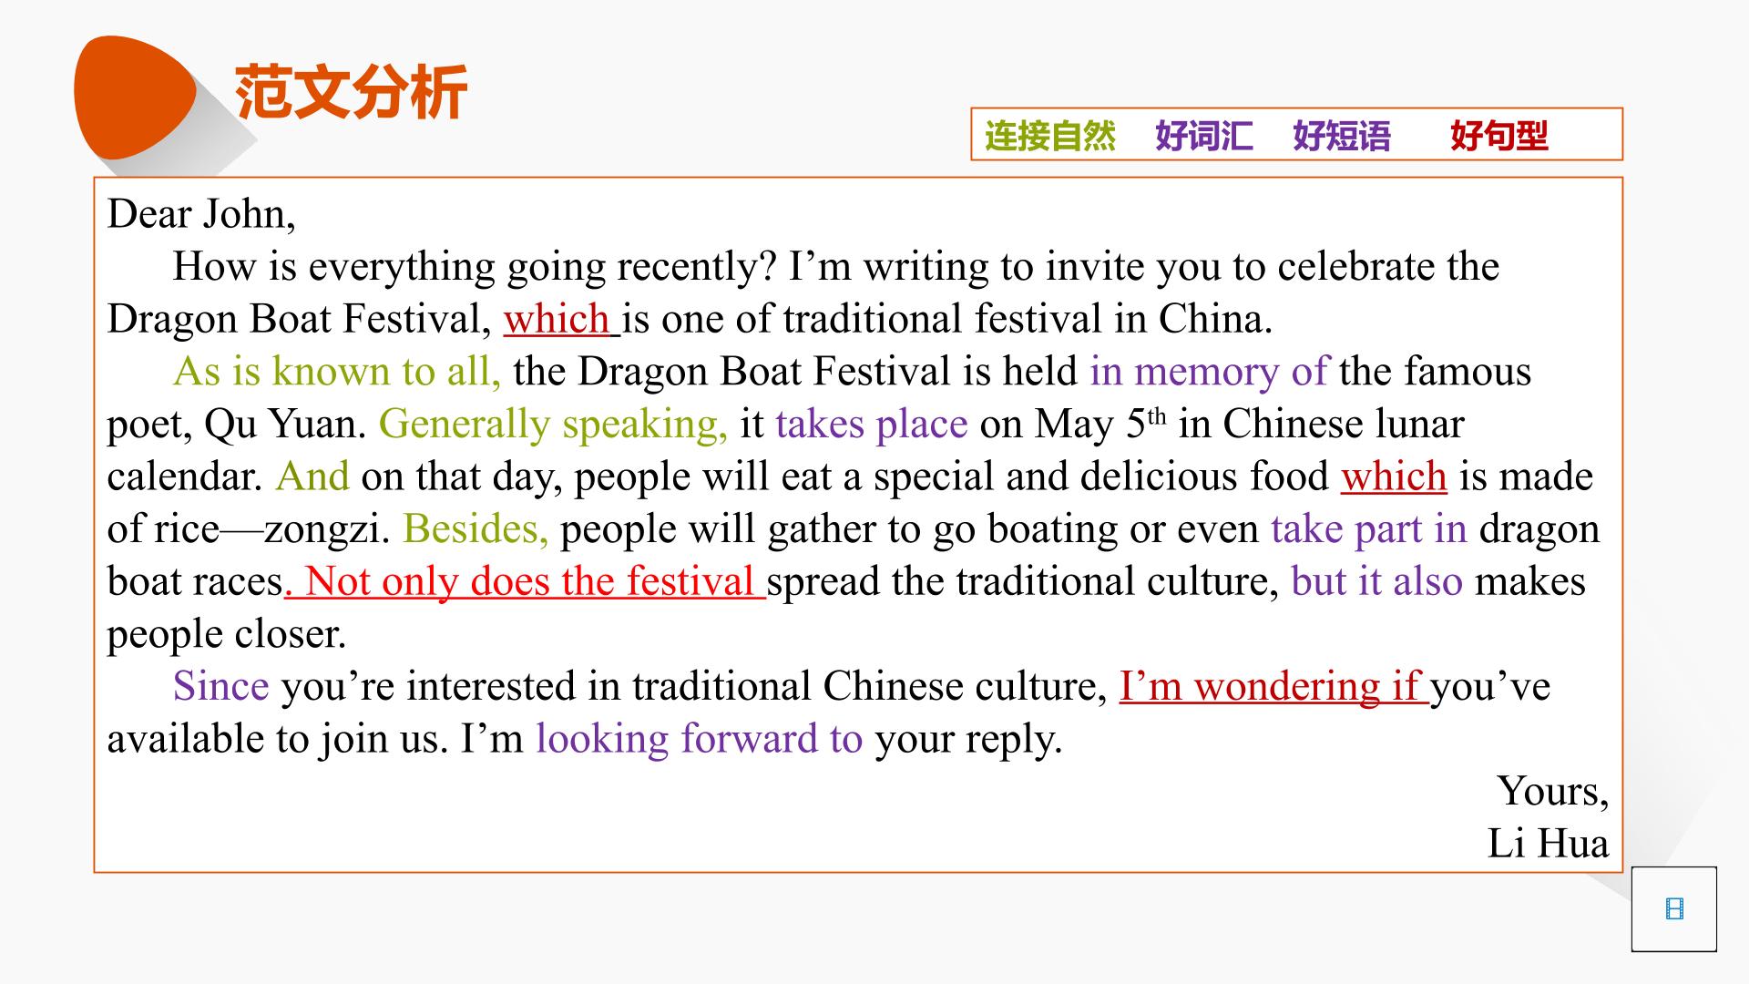The height and width of the screenshot is (984, 1749).
Task: Click the orange blob logo shape
Action: (x=135, y=97)
